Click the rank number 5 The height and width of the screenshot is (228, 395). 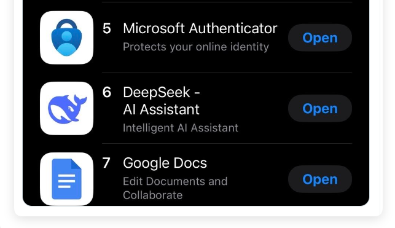pos(107,28)
